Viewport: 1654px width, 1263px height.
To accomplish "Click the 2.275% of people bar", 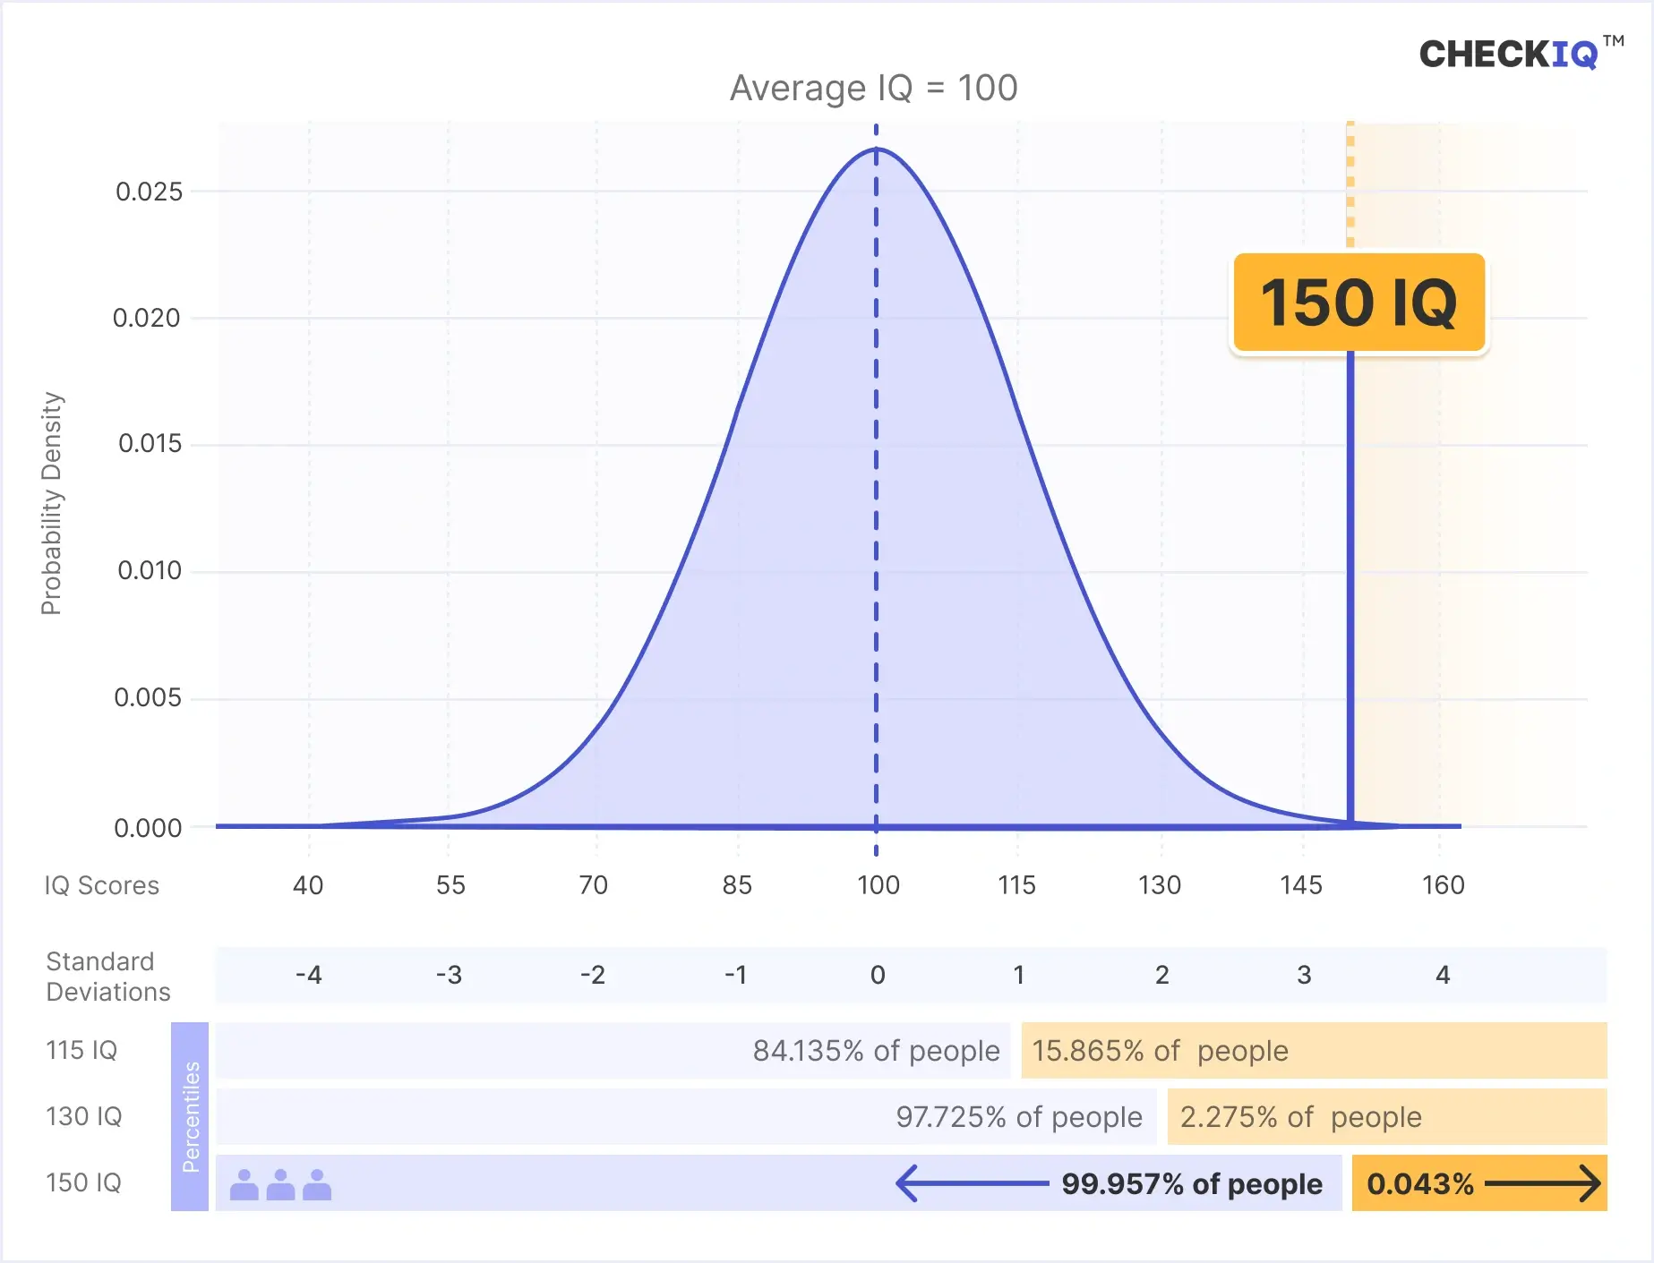I will coord(1387,1116).
